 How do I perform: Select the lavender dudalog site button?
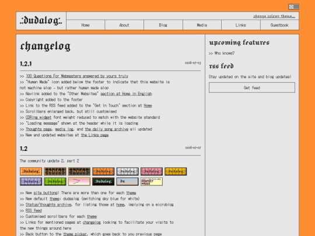pos(31,181)
